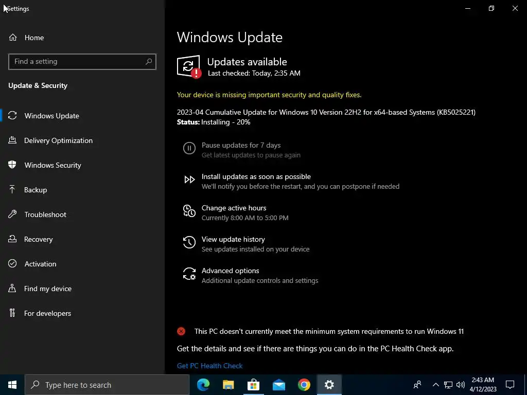The width and height of the screenshot is (527, 395).
Task: Click the search magnifier in Find a setting
Action: 149,62
